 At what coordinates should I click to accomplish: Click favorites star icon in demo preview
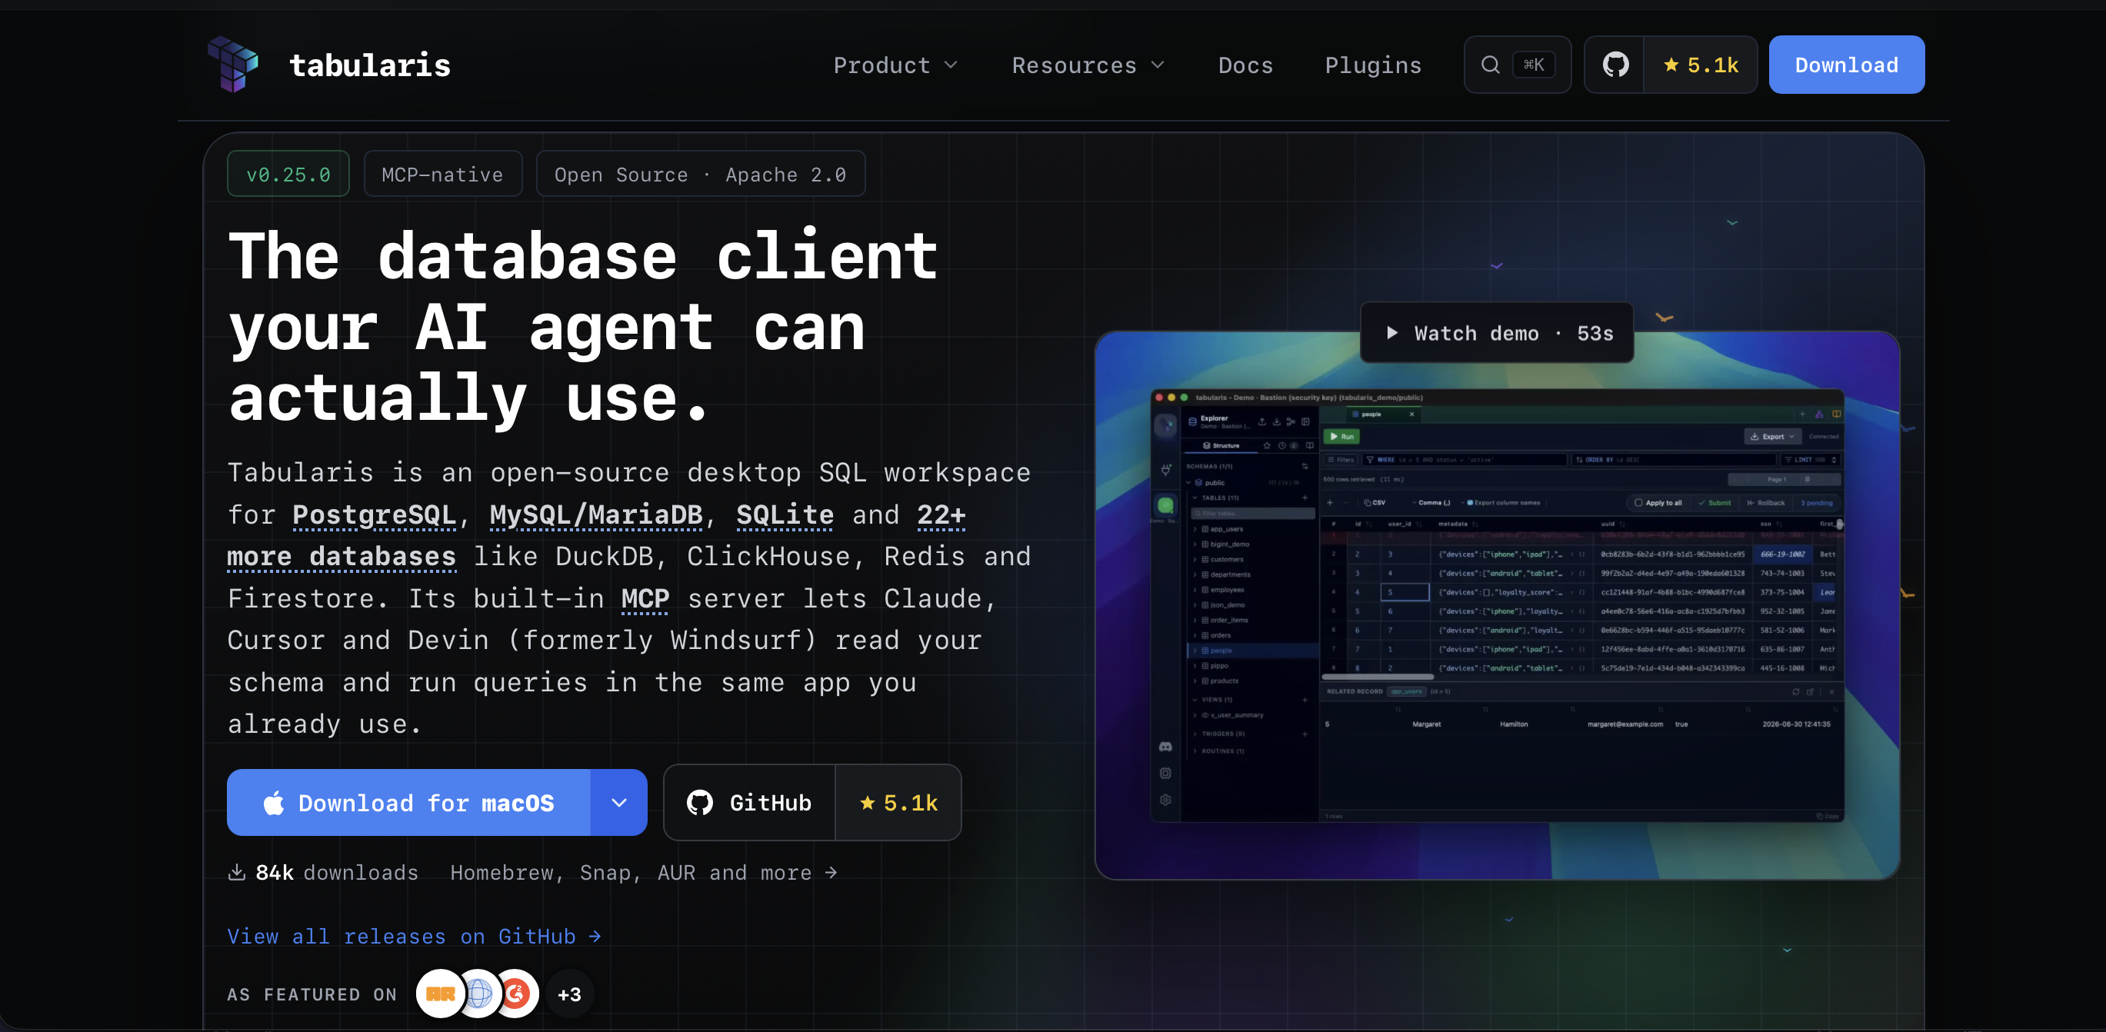coord(1266,445)
